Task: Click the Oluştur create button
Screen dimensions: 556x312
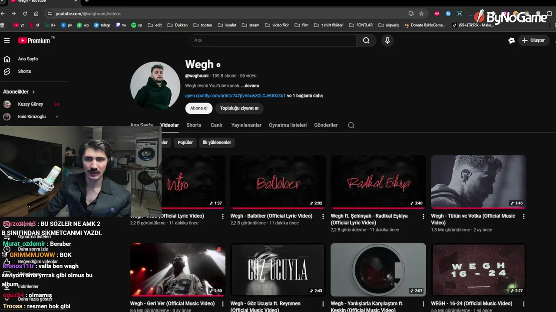Action: 533,40
